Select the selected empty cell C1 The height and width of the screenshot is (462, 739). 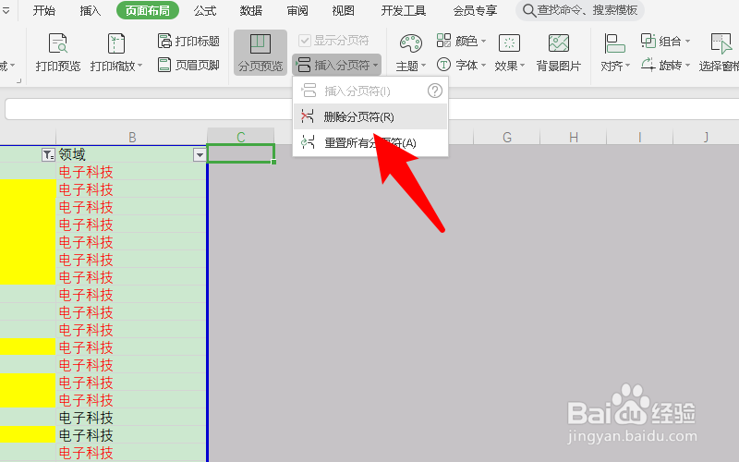click(241, 153)
